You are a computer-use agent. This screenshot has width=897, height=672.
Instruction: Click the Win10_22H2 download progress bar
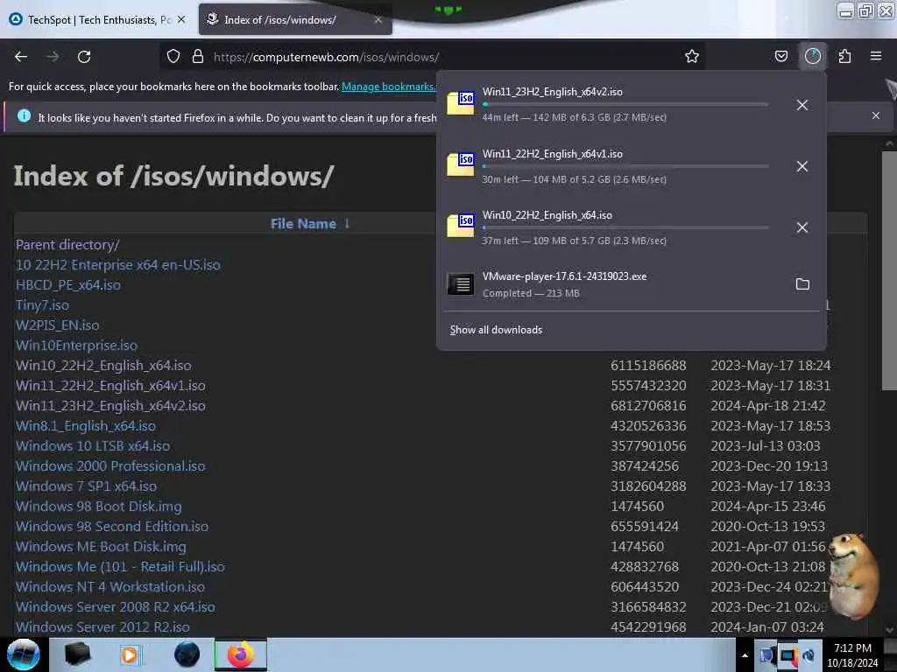click(625, 227)
